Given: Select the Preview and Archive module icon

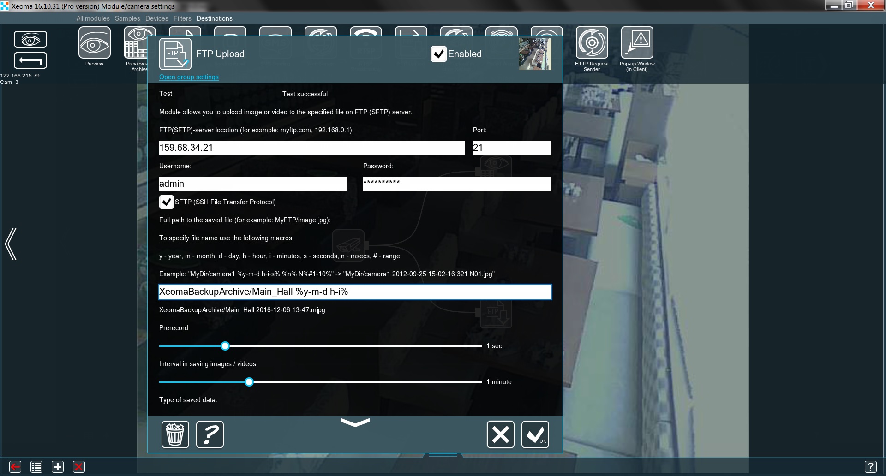Looking at the screenshot, I should click(135, 42).
